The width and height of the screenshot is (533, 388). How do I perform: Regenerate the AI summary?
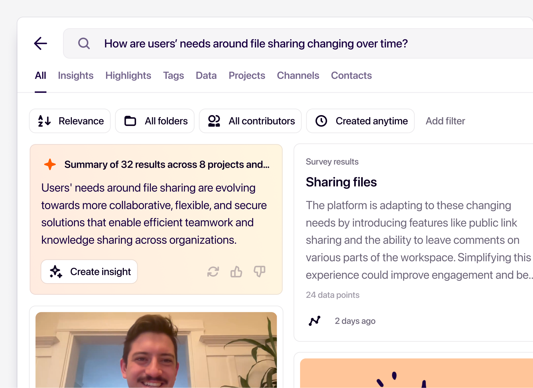[x=213, y=272]
